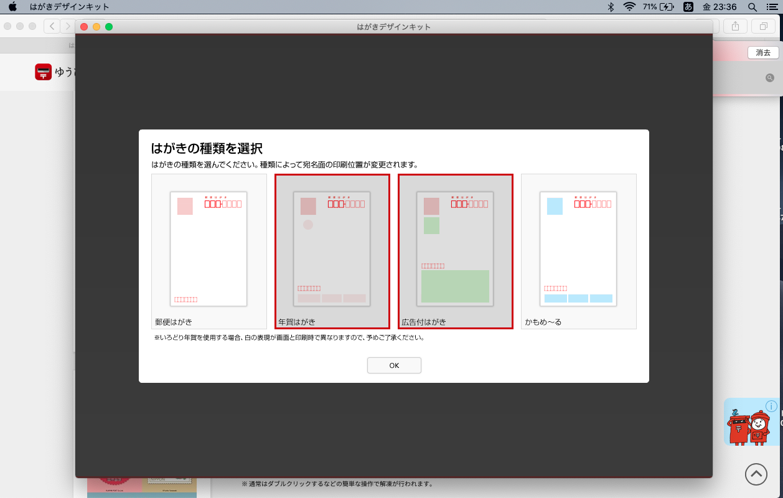Pick the 広告付はがき postcard type
Viewport: 783px width, 498px height.
point(456,251)
